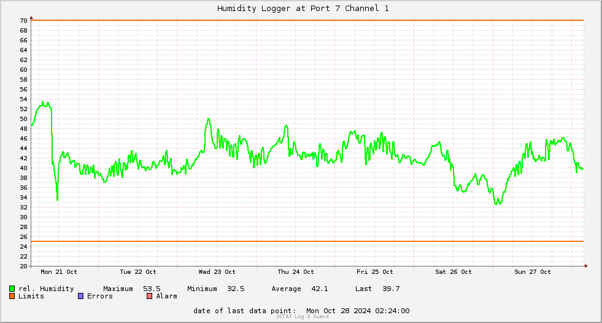Click the 'Average' statistic label

pyautogui.click(x=286, y=289)
